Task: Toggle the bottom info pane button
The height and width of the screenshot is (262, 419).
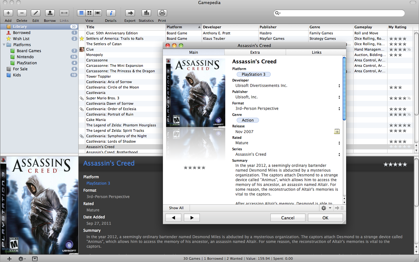Action: coord(35,259)
